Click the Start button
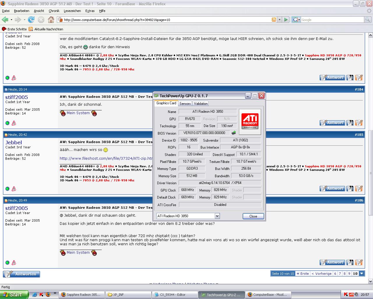 click(14, 295)
